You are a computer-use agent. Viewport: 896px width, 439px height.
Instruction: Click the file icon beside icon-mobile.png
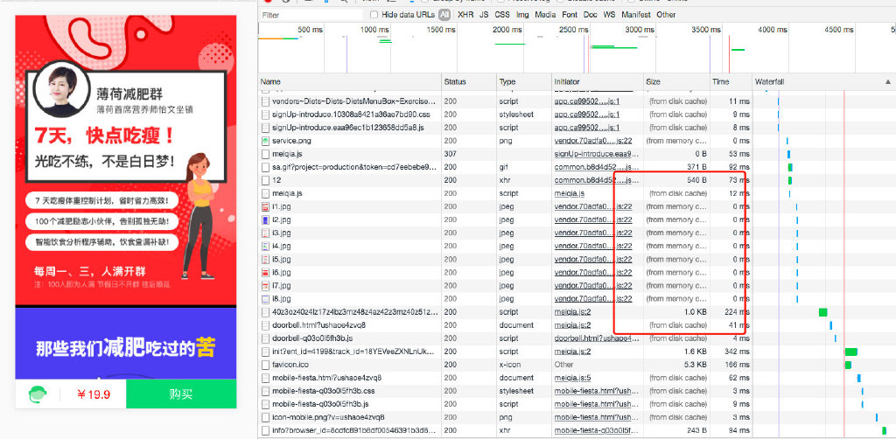pos(265,417)
